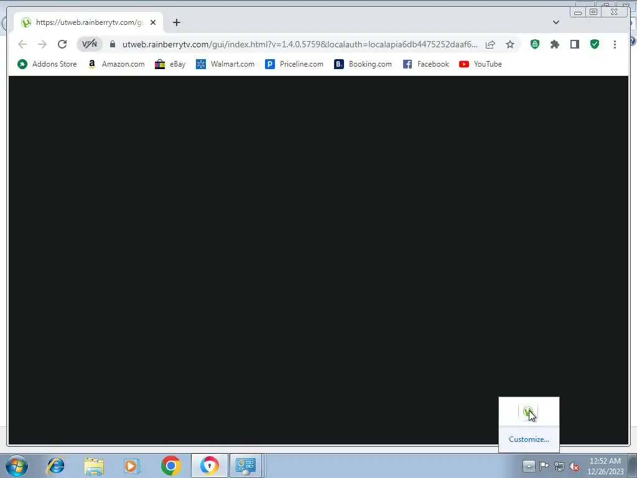This screenshot has width=637, height=478.
Task: Open the green checkmark shield extension
Action: (595, 44)
